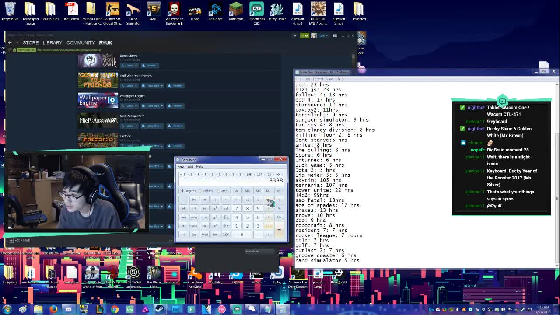
Task: Open the imscared folder on desktop
Action: click(359, 12)
